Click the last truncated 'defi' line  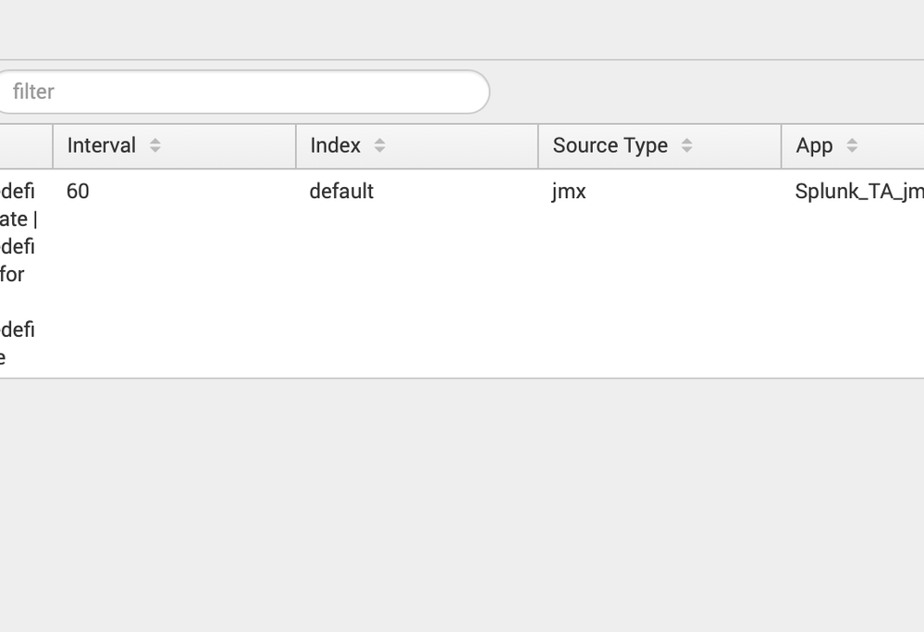[x=18, y=329]
